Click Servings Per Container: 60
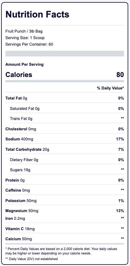 click(29, 44)
